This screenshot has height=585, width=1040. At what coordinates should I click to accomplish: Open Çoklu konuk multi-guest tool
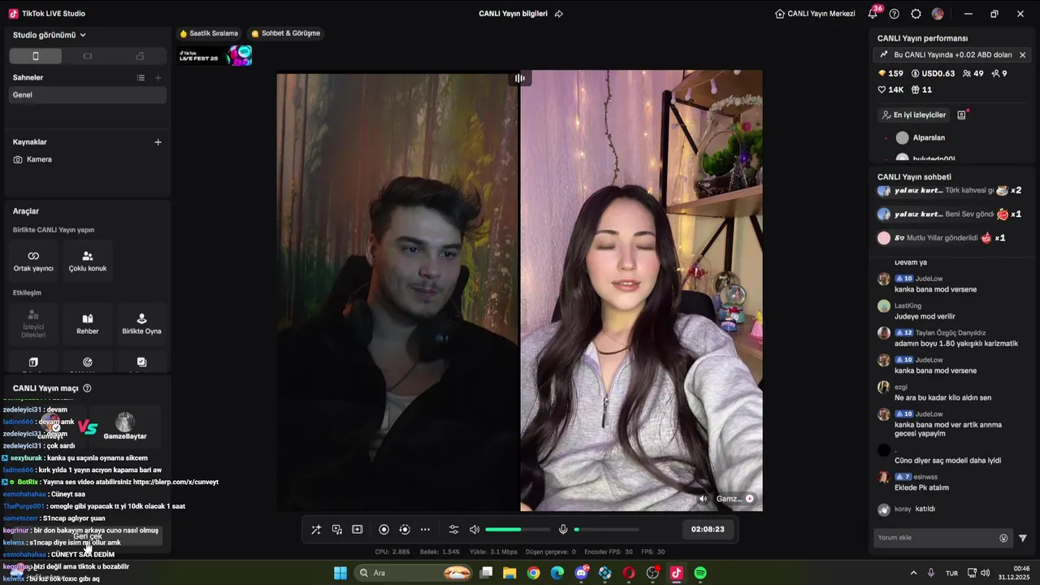pyautogui.click(x=88, y=261)
